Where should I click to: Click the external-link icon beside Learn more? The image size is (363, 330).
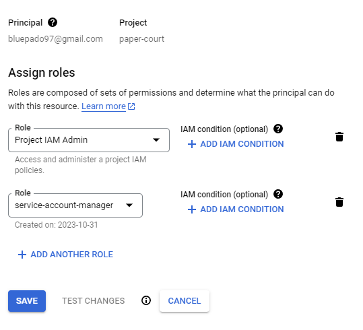click(131, 106)
